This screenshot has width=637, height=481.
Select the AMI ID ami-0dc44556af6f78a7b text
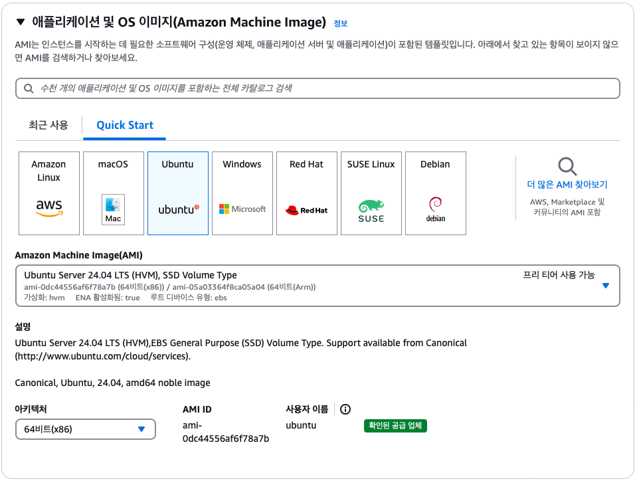coord(225,432)
